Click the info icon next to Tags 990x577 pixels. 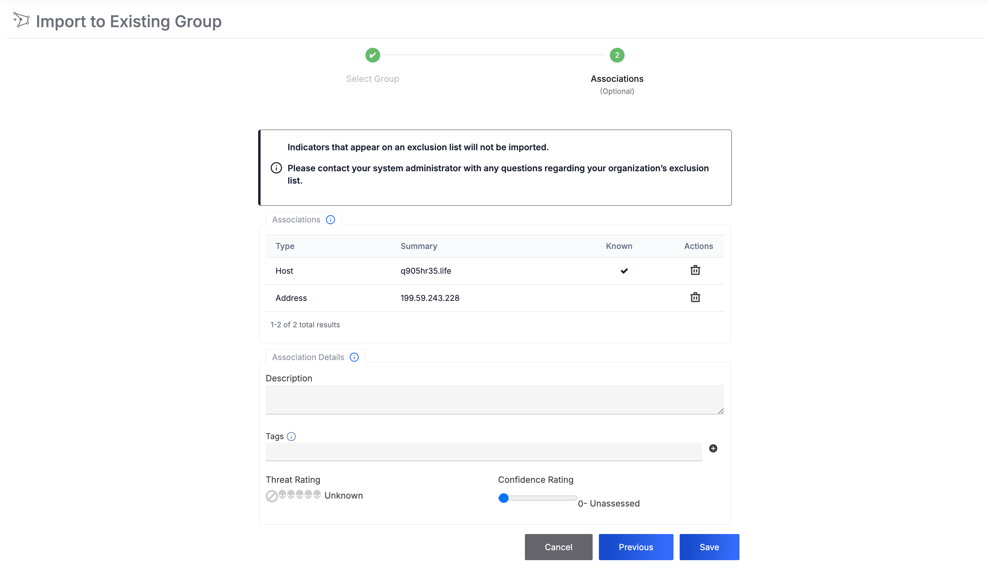point(291,436)
